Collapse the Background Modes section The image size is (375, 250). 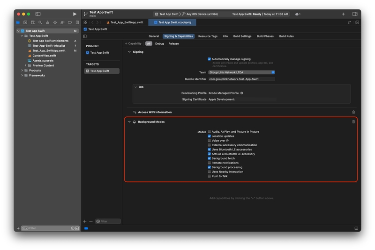click(x=129, y=122)
